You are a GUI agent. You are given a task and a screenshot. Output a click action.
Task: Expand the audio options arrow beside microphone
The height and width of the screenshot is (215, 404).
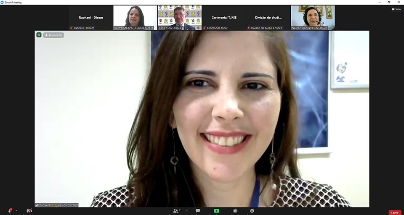coord(16,211)
